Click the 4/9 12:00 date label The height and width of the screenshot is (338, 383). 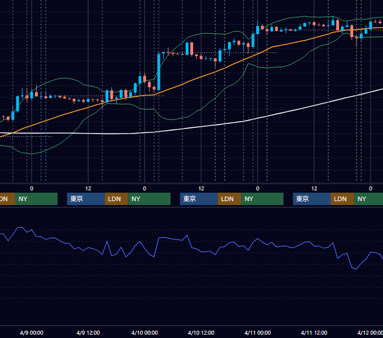(88, 332)
